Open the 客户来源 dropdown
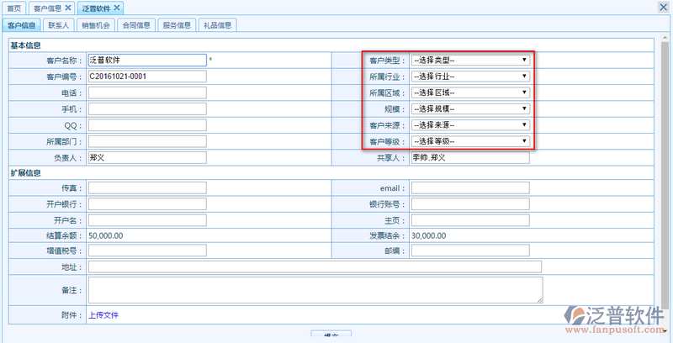The width and height of the screenshot is (673, 343). pyautogui.click(x=470, y=125)
